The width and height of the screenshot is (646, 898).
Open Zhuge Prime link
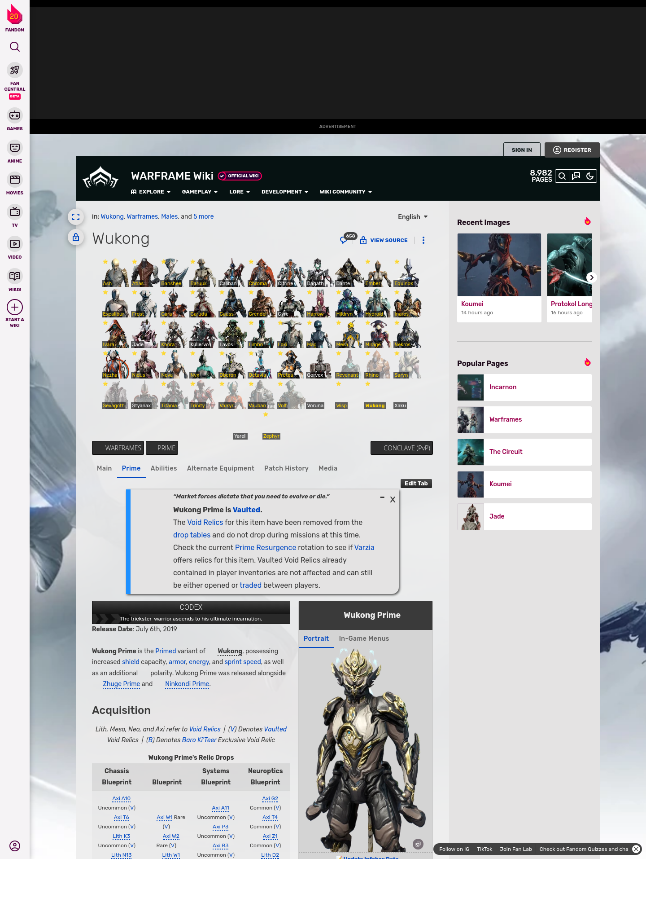[121, 684]
